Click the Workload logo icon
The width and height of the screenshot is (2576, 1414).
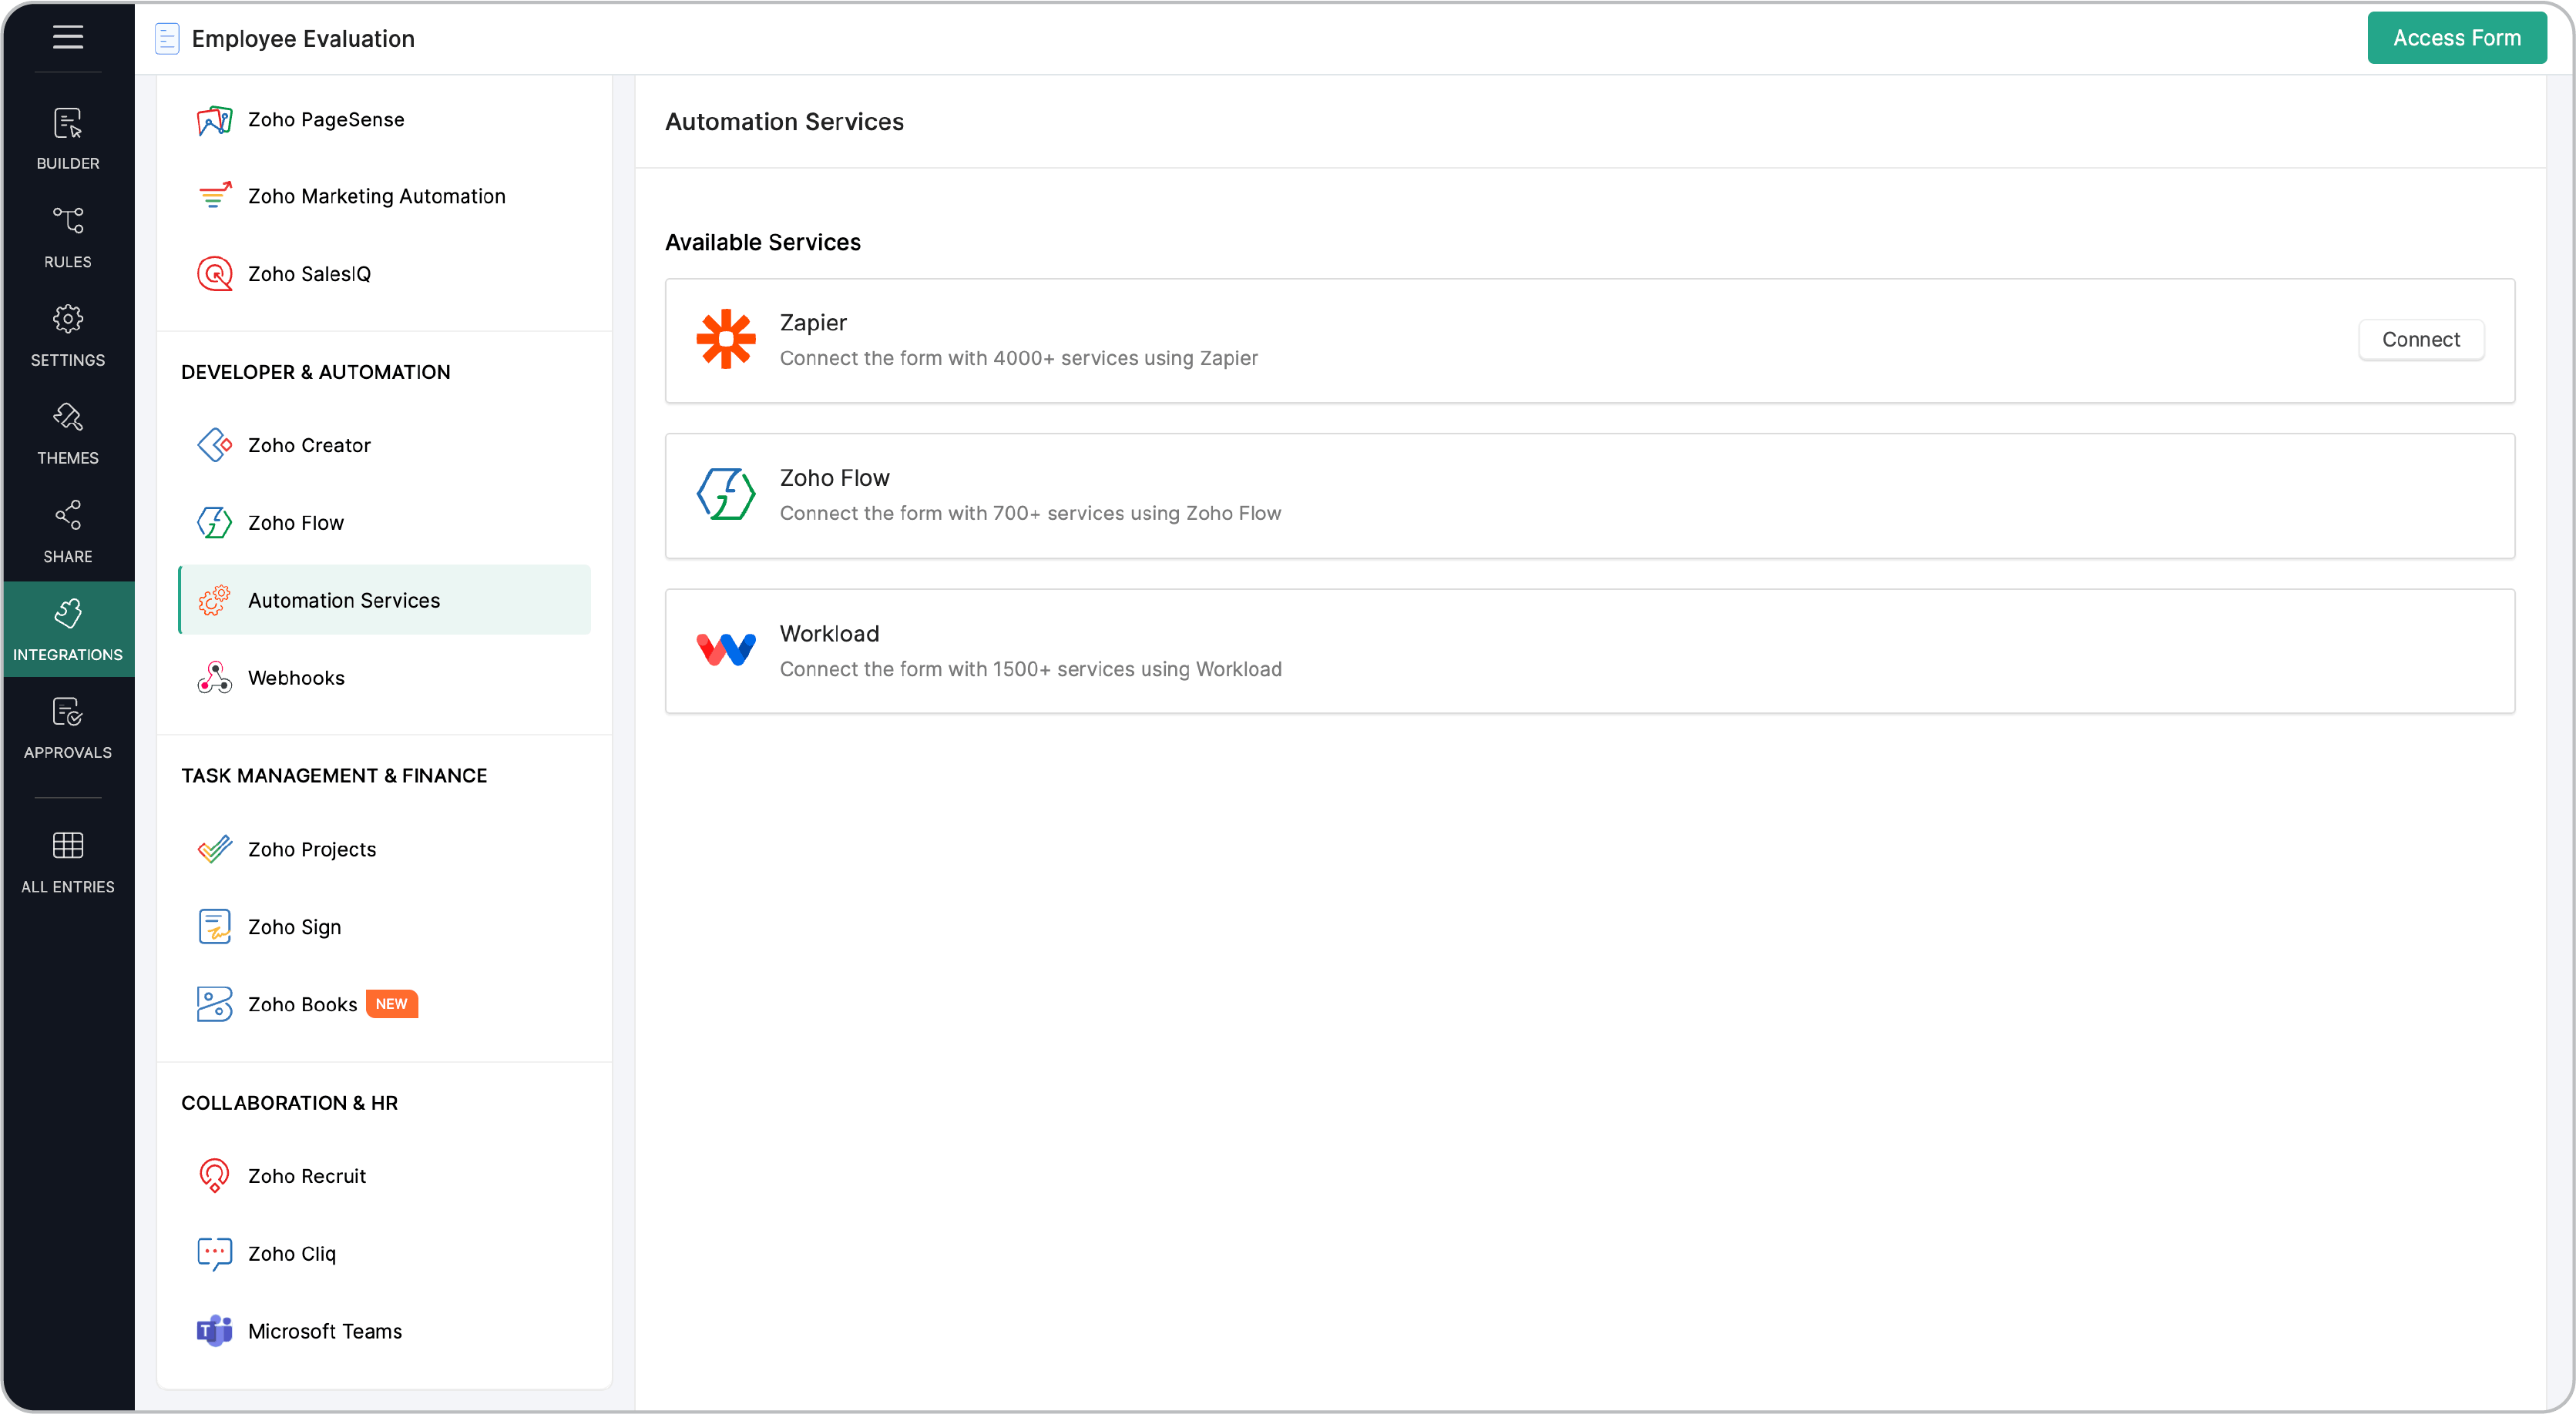point(725,649)
